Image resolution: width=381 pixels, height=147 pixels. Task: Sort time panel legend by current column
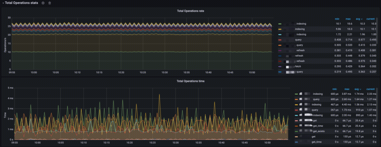[370, 89]
